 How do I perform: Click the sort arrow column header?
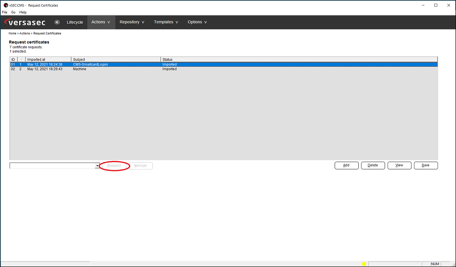(21, 59)
